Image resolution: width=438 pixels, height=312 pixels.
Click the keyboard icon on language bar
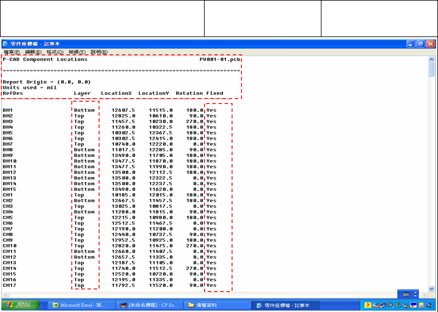(406, 294)
